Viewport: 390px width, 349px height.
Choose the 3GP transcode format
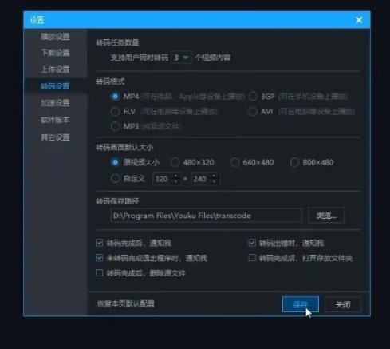point(253,97)
